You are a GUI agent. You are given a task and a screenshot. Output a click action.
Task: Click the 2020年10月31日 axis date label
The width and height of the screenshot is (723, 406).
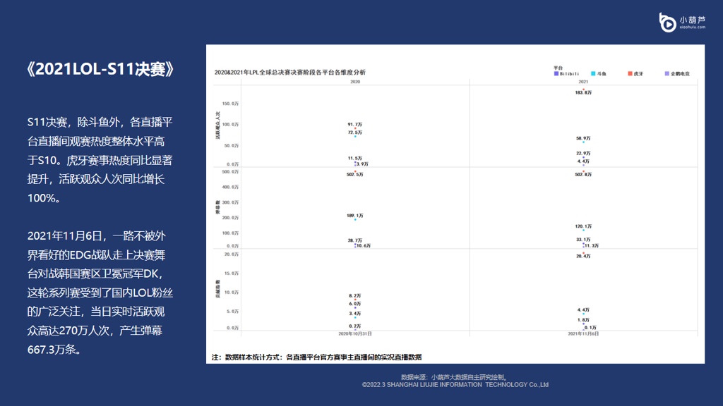[x=355, y=334]
